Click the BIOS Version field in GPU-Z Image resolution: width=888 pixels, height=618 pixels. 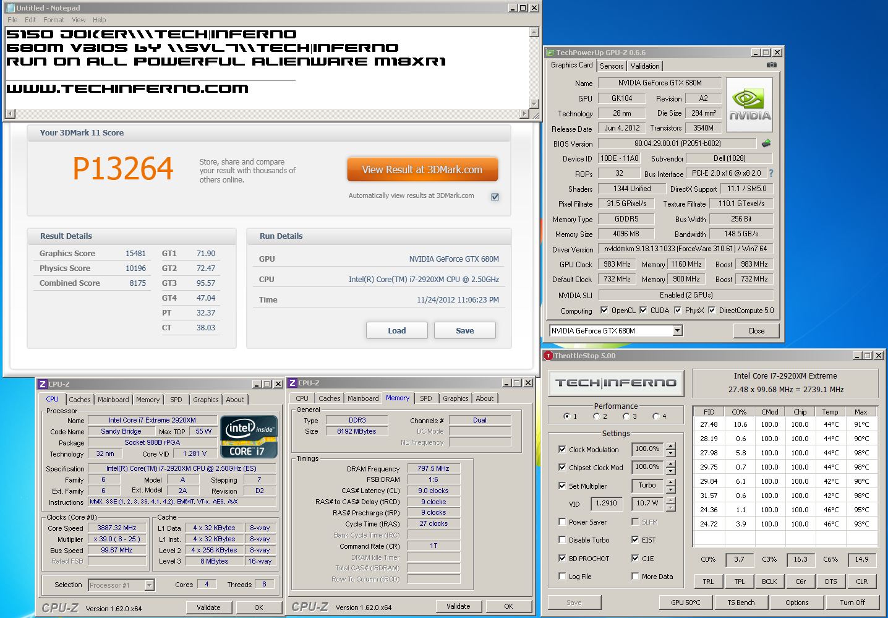click(x=678, y=144)
